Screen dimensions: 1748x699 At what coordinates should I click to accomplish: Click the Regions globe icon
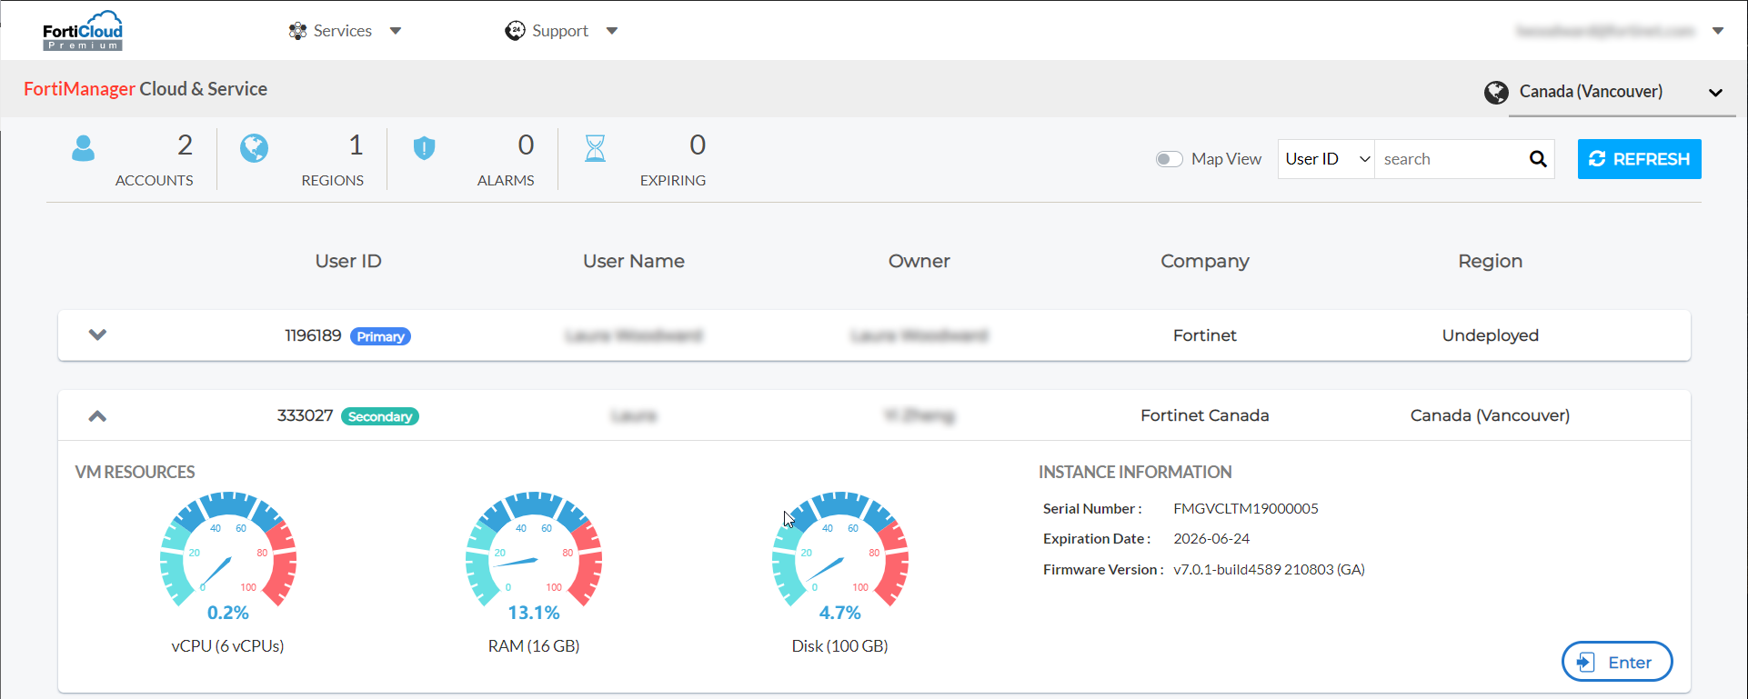[254, 148]
